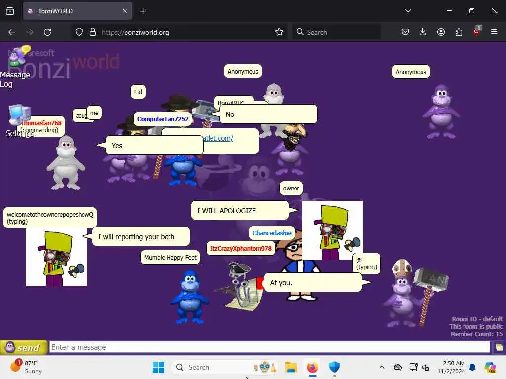The width and height of the screenshot is (506, 379).
Task: Open the Firefox downloads panel
Action: (423, 32)
